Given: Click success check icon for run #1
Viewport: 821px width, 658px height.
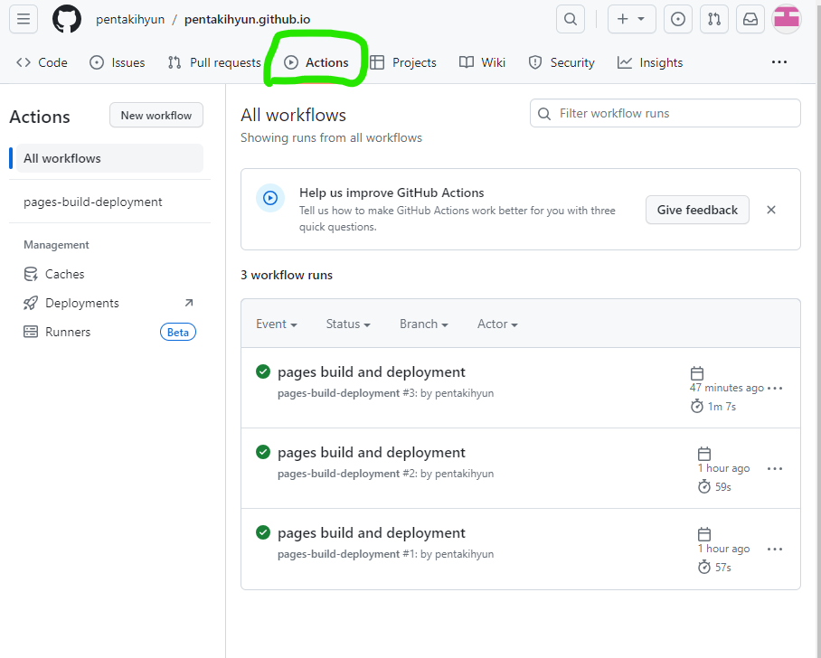Looking at the screenshot, I should point(263,532).
